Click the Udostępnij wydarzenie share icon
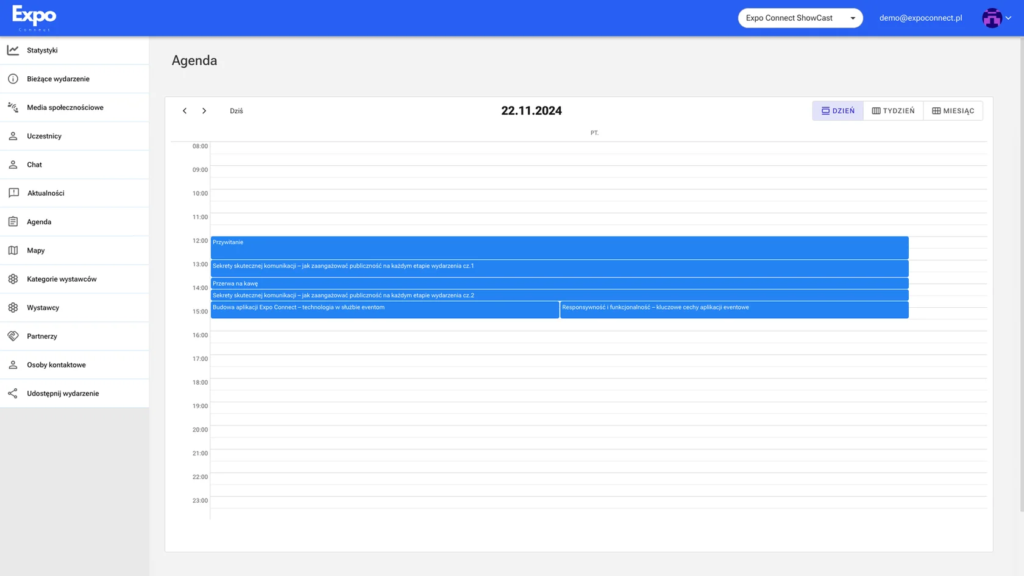This screenshot has width=1024, height=576. pos(13,393)
